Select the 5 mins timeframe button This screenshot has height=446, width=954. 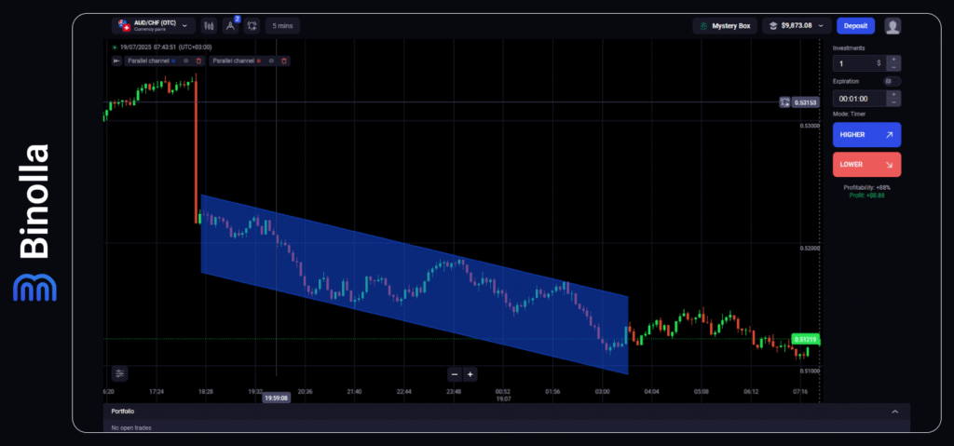point(282,26)
